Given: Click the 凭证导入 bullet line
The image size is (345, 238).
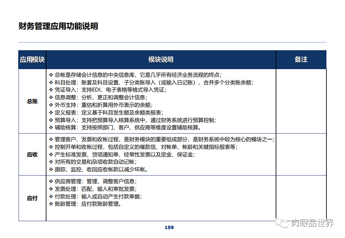Looking at the screenshot, I should tap(107, 90).
